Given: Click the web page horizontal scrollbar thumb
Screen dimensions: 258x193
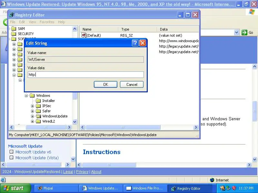Looking at the screenshot, I should pos(109,165).
